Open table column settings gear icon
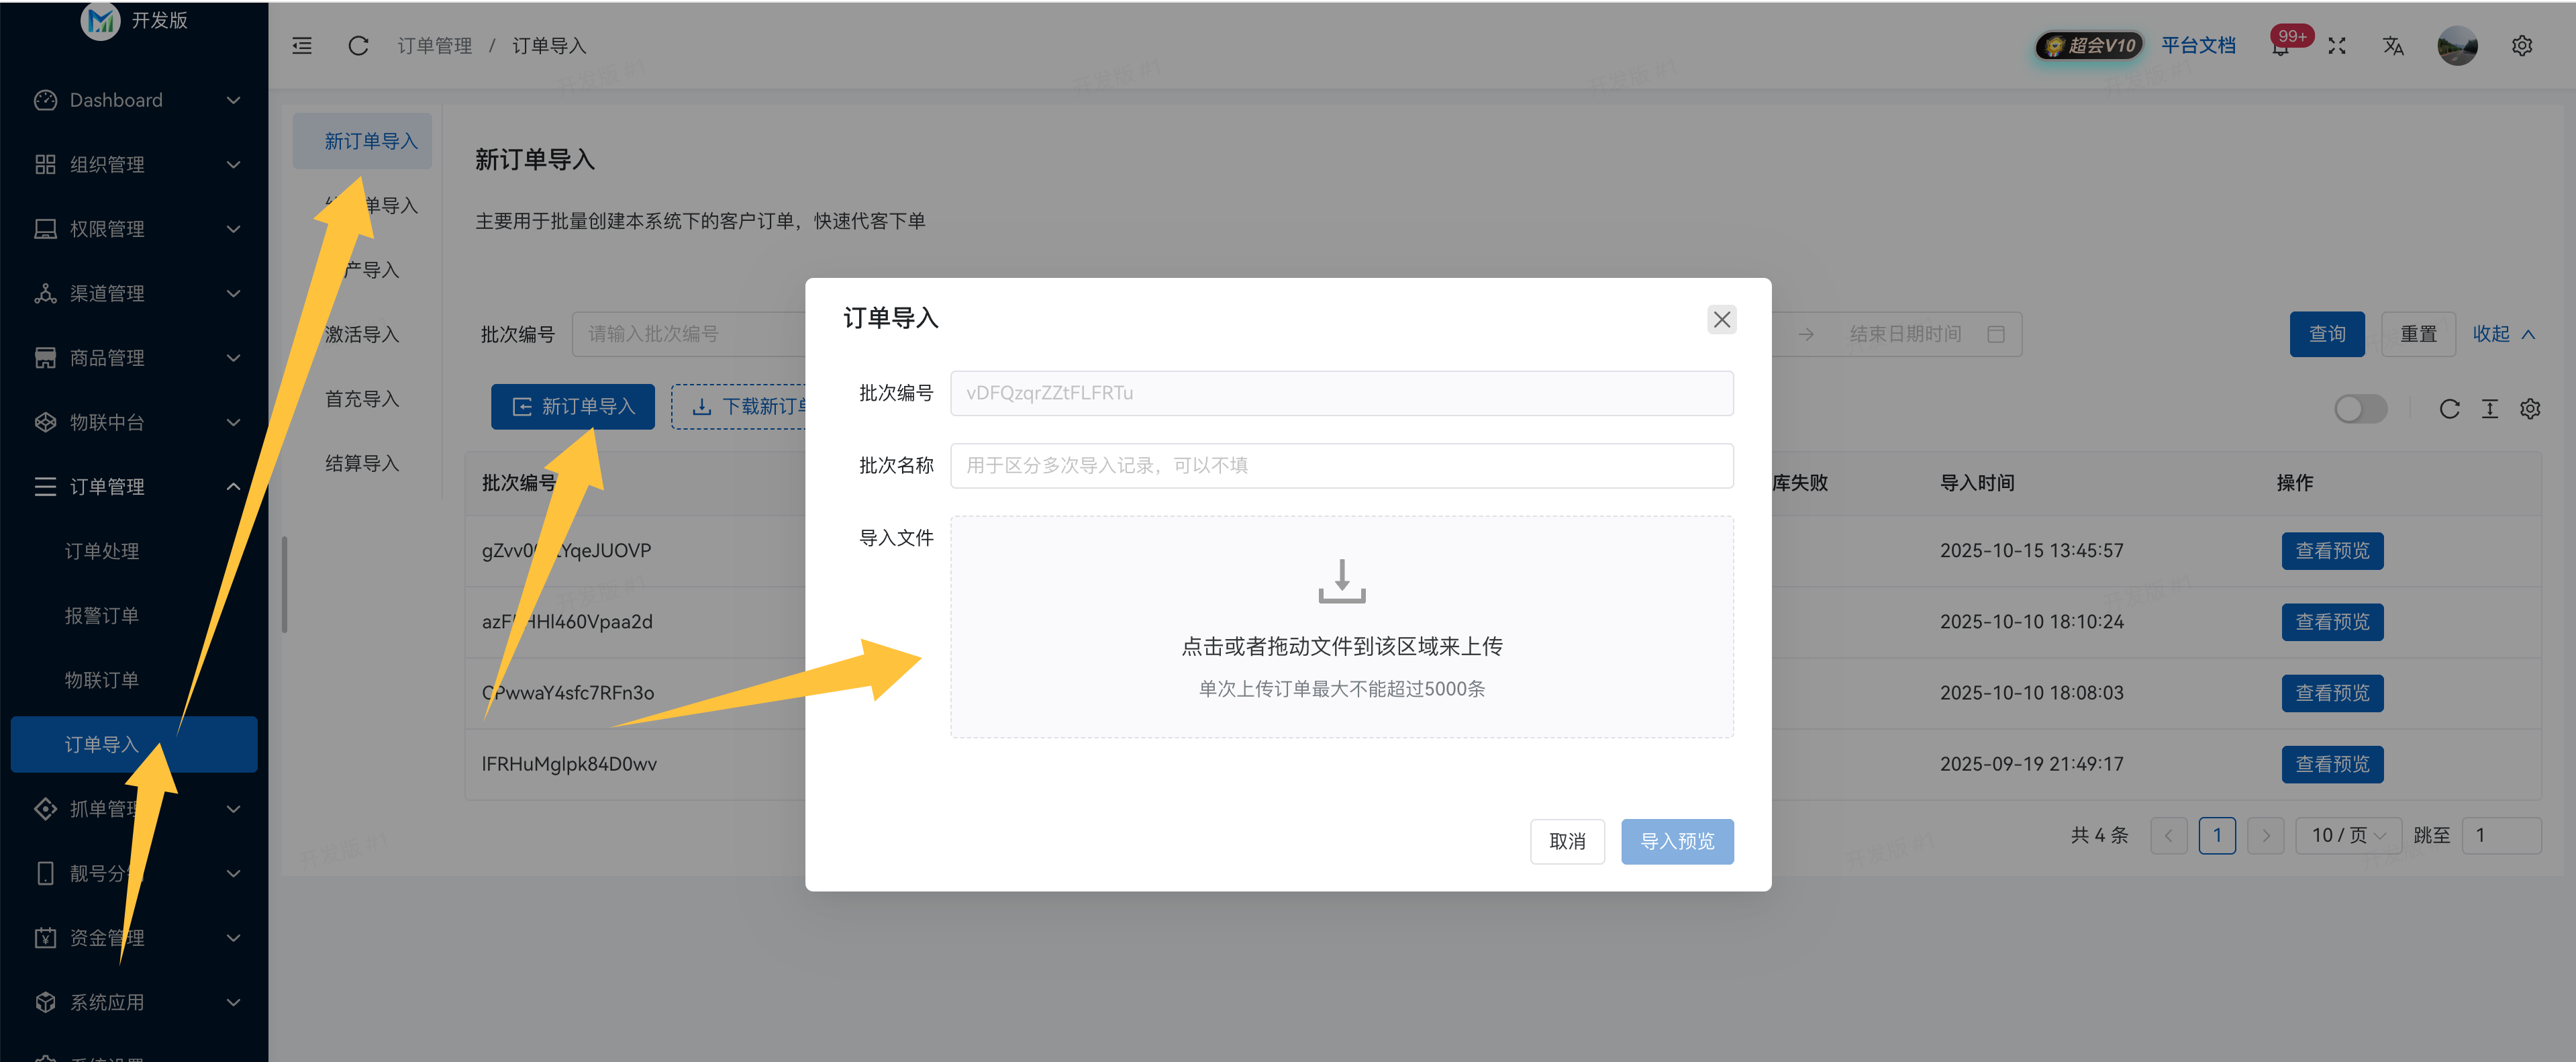Image resolution: width=2576 pixels, height=1062 pixels. click(2530, 409)
